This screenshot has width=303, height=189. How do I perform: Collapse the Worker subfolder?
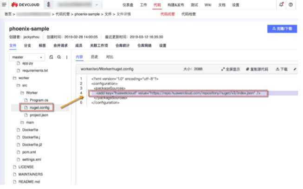[22, 93]
